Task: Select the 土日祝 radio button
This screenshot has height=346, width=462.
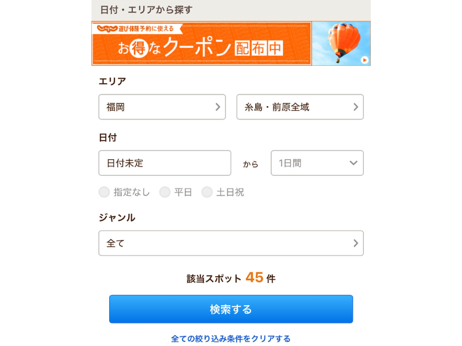Action: click(x=207, y=192)
